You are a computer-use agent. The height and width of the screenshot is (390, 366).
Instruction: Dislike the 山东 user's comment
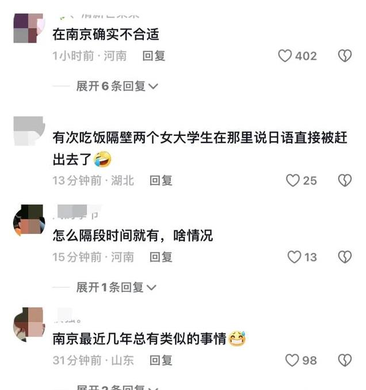pos(345,360)
